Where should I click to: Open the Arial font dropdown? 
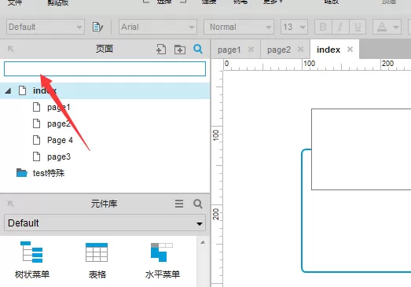click(157, 27)
